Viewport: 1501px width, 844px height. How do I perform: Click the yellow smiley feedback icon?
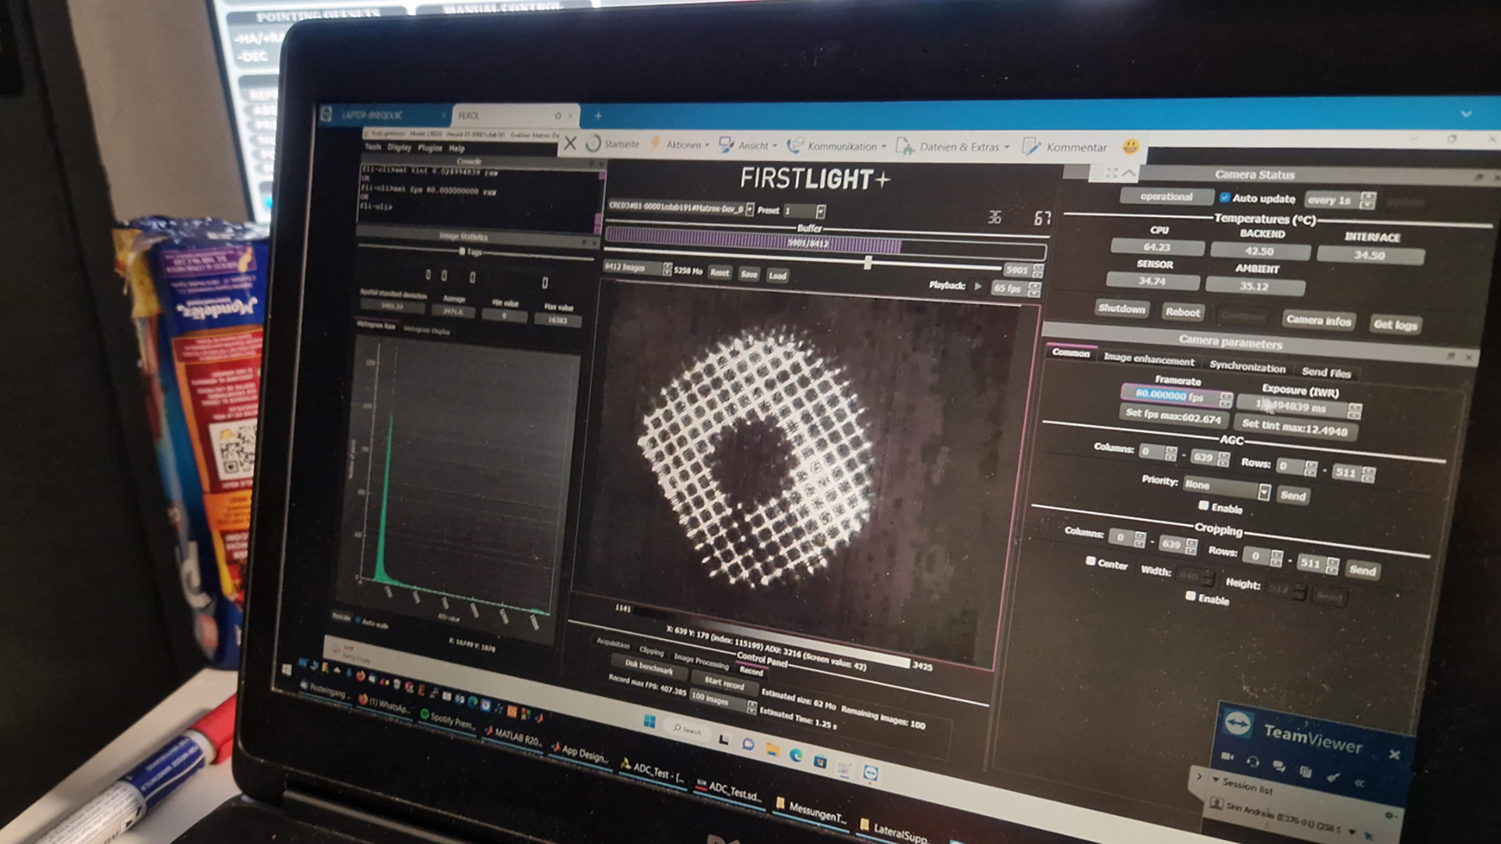pyautogui.click(x=1130, y=146)
